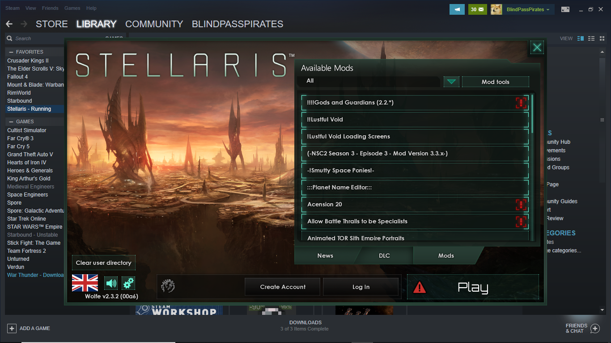Screen dimensions: 611x343
Task: Open the COMMUNITY section
Action: 154,24
